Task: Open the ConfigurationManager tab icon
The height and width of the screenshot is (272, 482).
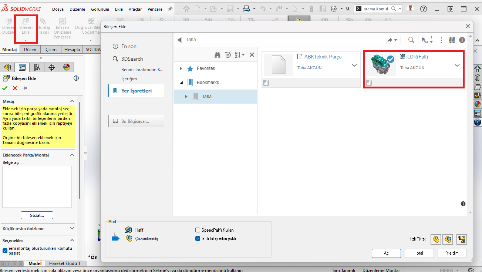Action: pos(37,67)
